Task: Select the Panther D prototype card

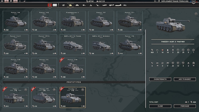Action: 73,97
